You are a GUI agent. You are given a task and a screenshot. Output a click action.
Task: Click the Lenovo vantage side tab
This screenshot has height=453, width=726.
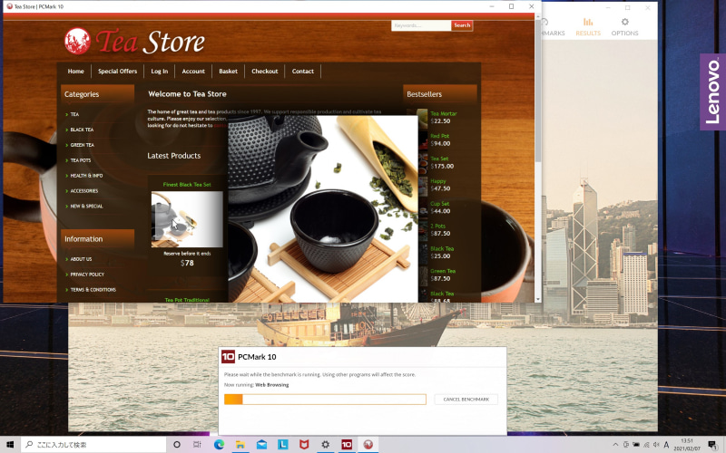pos(712,92)
